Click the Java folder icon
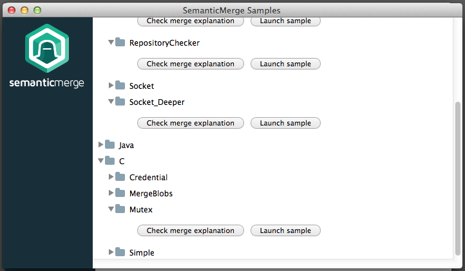 tap(109, 145)
